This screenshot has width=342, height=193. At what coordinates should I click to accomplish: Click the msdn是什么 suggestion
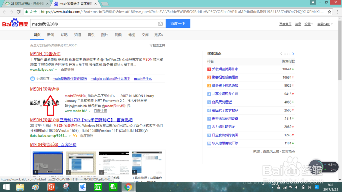pos(143,79)
